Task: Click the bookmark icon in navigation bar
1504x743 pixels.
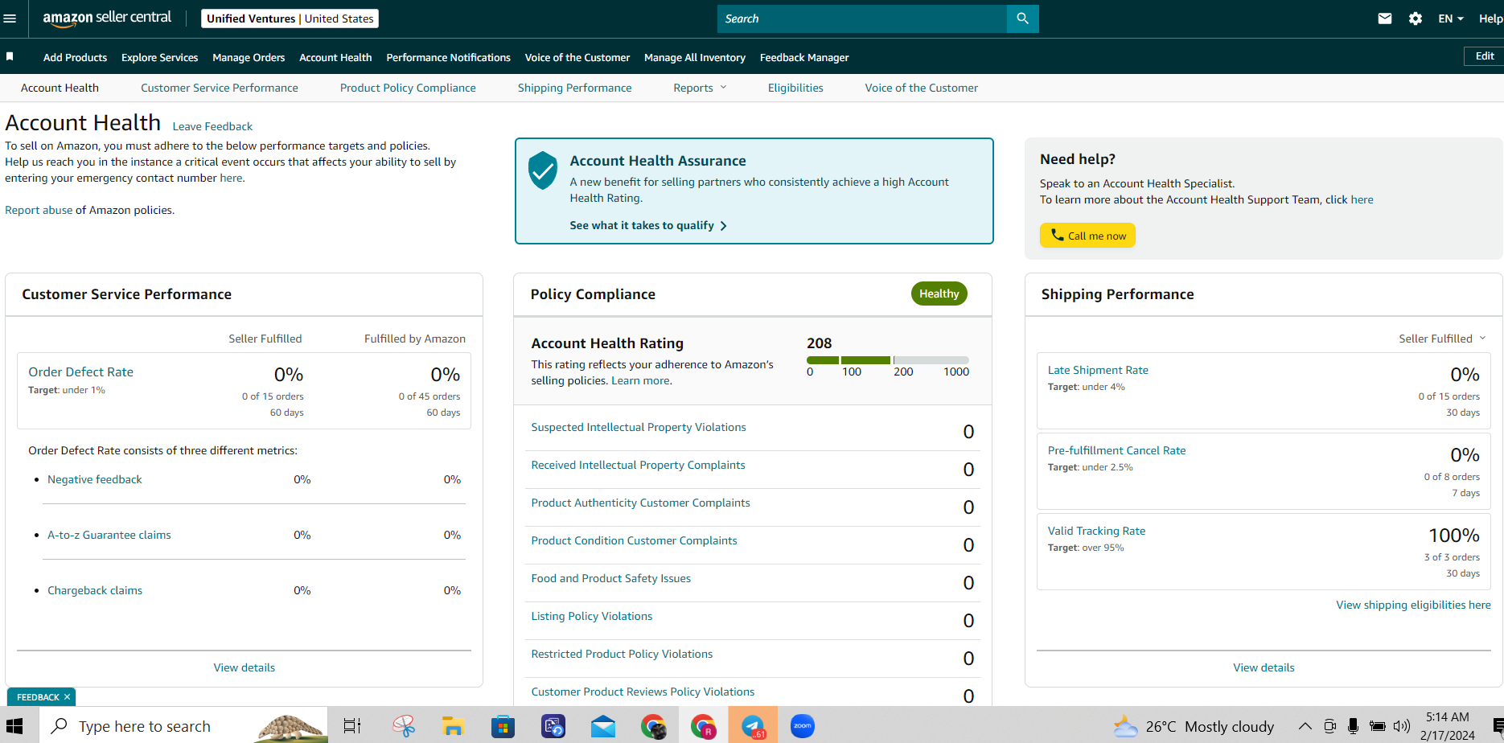Action: [10, 56]
